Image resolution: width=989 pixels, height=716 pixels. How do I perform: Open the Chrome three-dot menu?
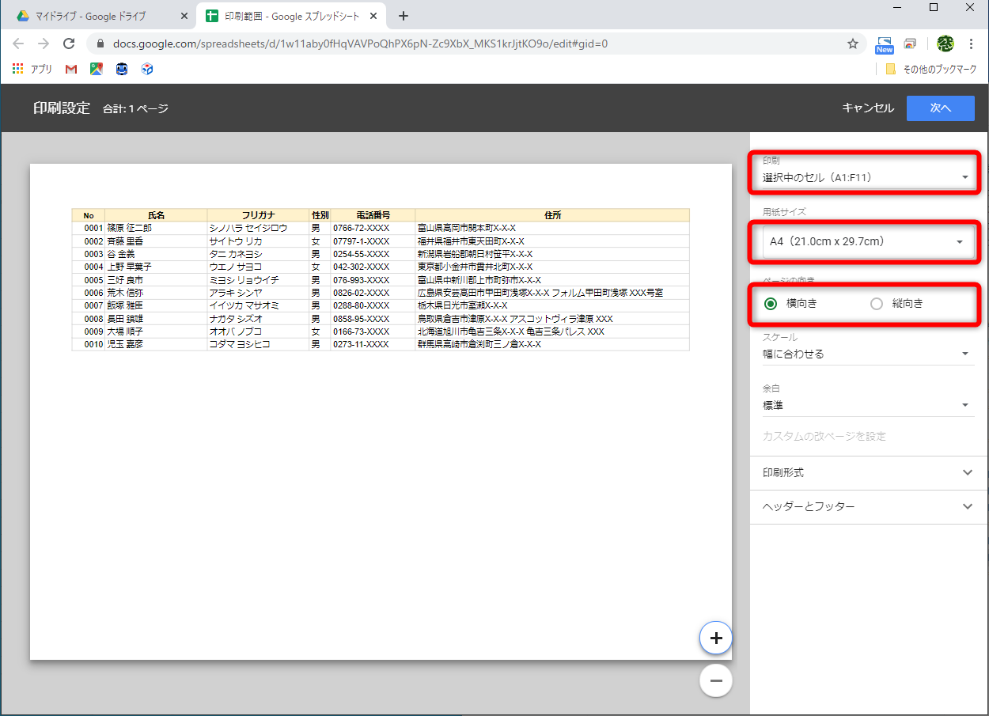(x=971, y=44)
